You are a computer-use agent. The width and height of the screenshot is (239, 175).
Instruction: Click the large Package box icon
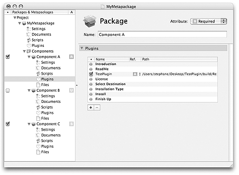coord(89,21)
